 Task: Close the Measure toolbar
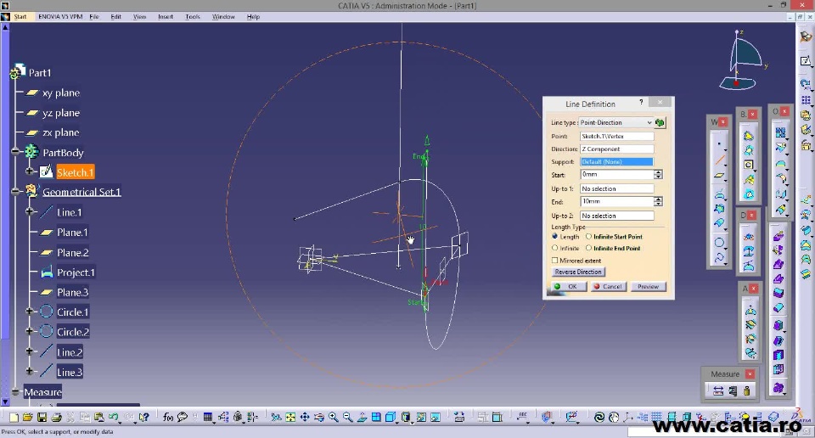click(750, 374)
